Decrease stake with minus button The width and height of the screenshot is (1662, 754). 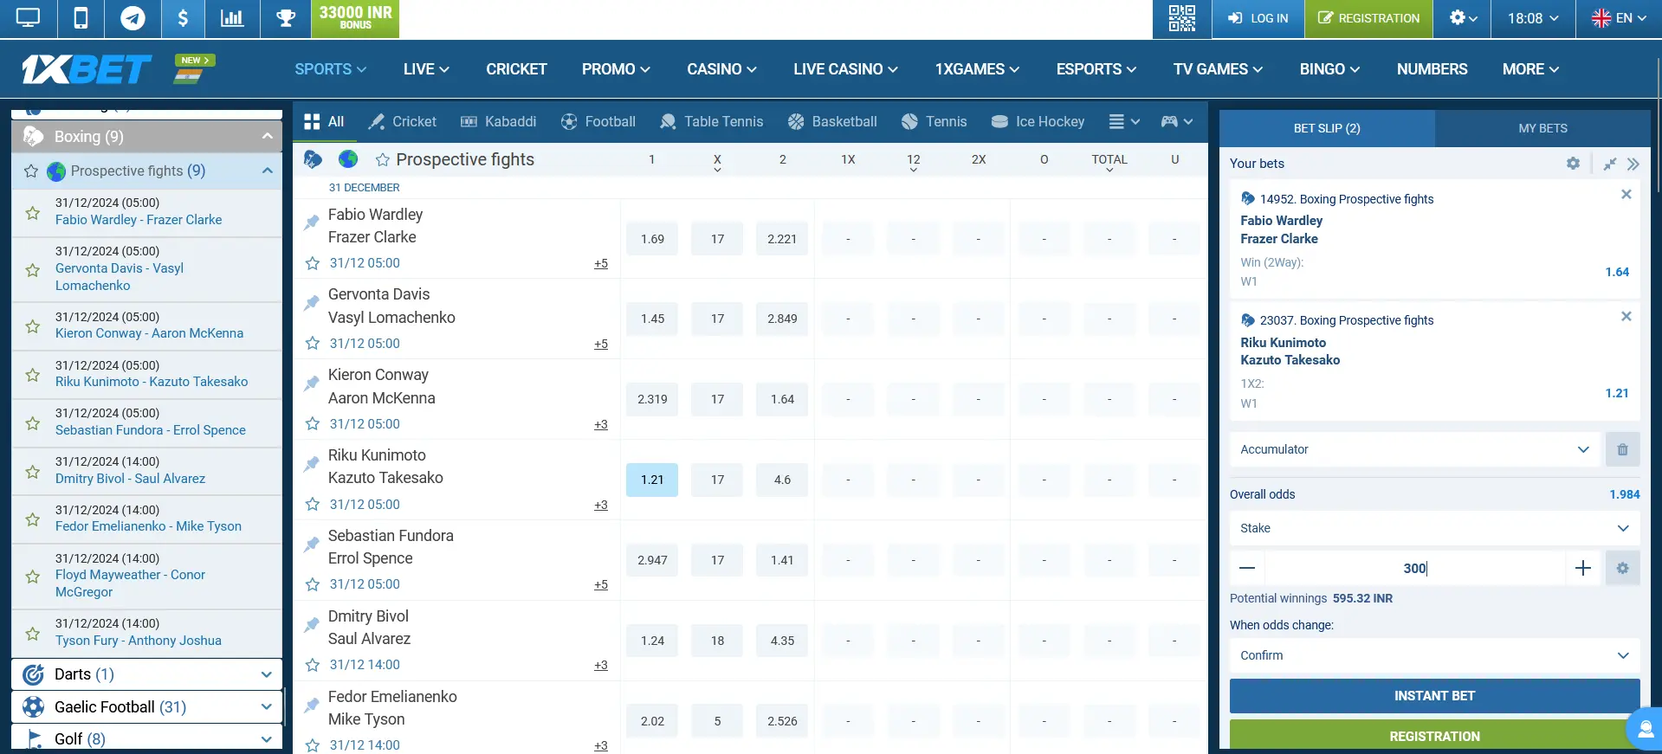coord(1247,568)
